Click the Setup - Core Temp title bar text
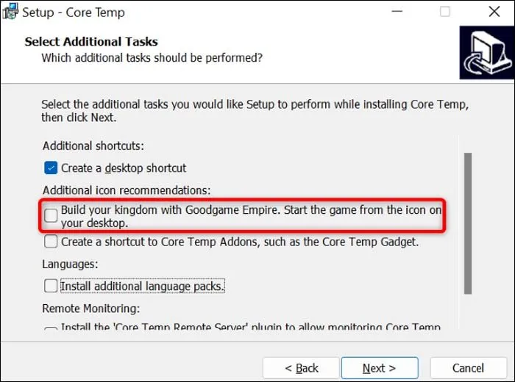 [74, 12]
